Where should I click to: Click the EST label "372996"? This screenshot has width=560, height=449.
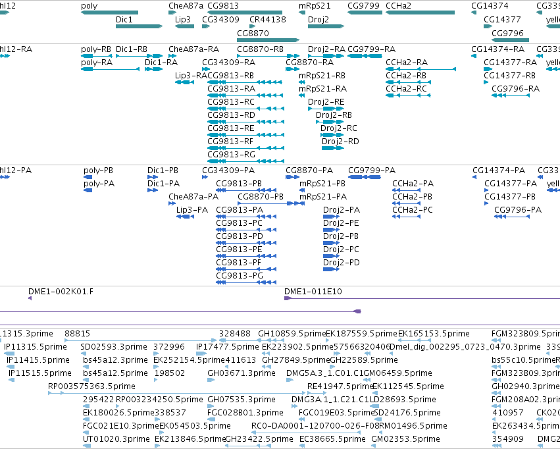pos(169,347)
